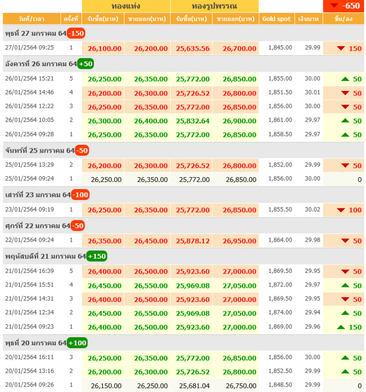
Task: Click the red down arrow beside -650
Action: (334, 6)
